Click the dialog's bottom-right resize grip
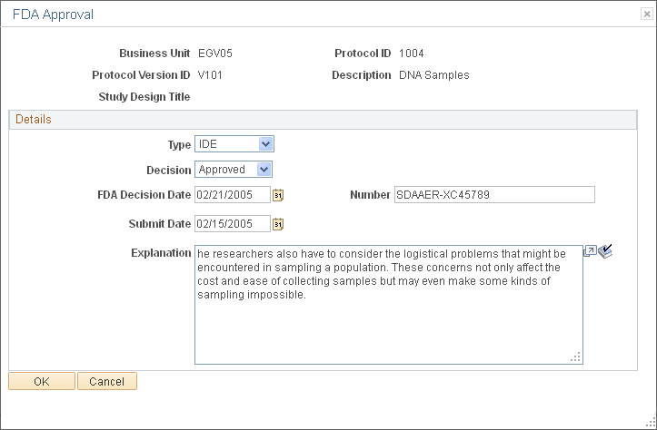The width and height of the screenshot is (657, 430). (x=651, y=424)
